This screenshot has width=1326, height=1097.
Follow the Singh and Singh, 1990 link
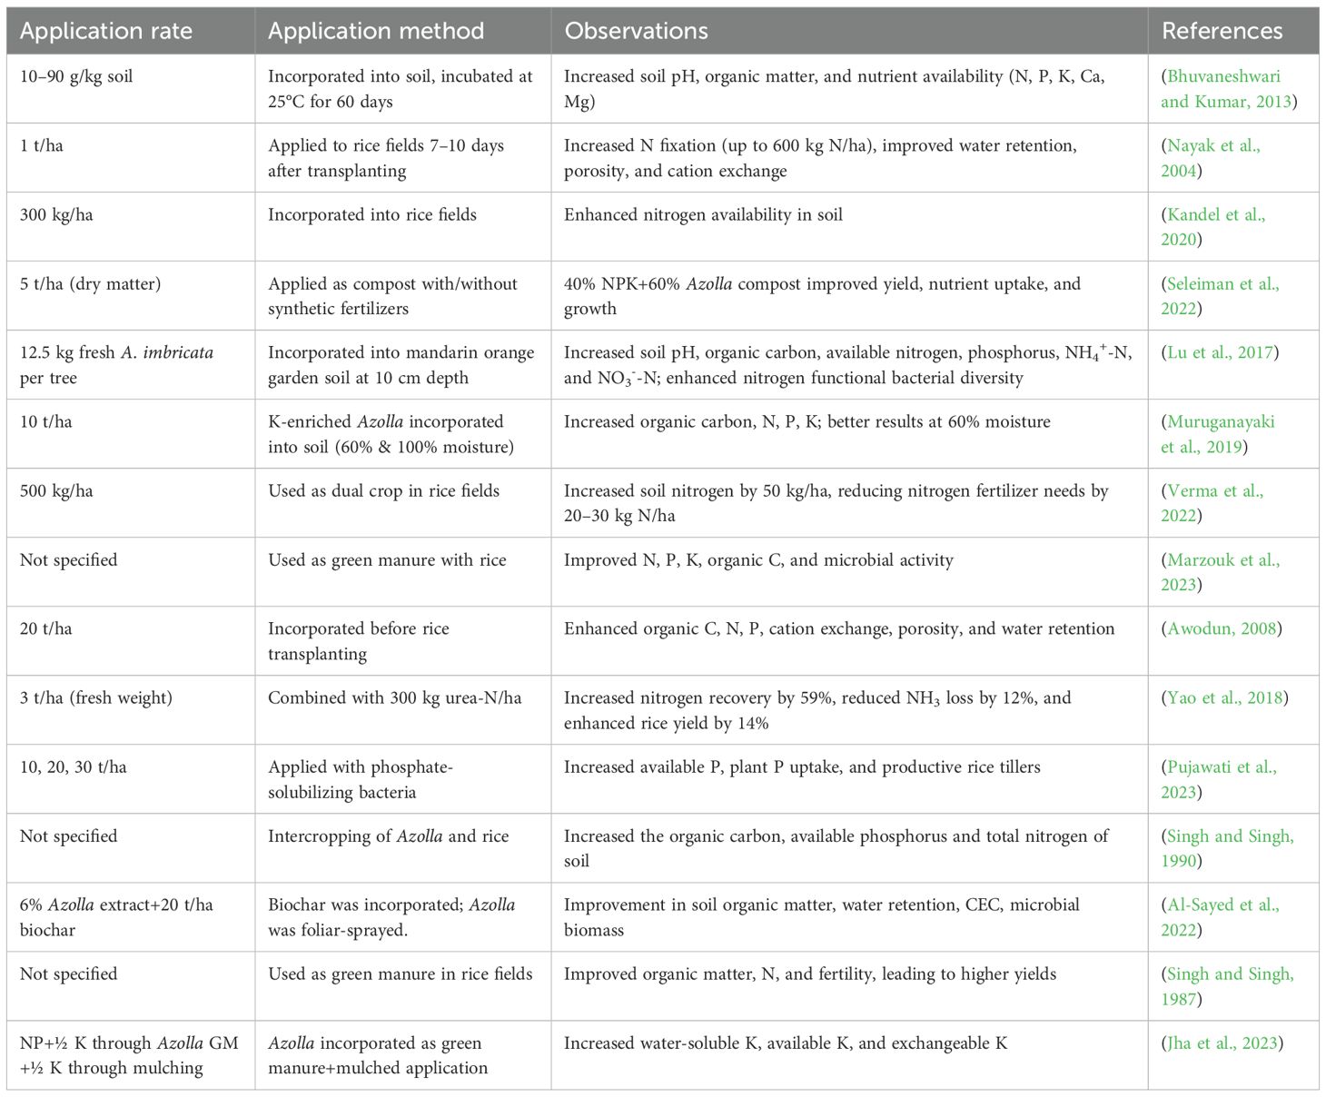pyautogui.click(x=1230, y=836)
